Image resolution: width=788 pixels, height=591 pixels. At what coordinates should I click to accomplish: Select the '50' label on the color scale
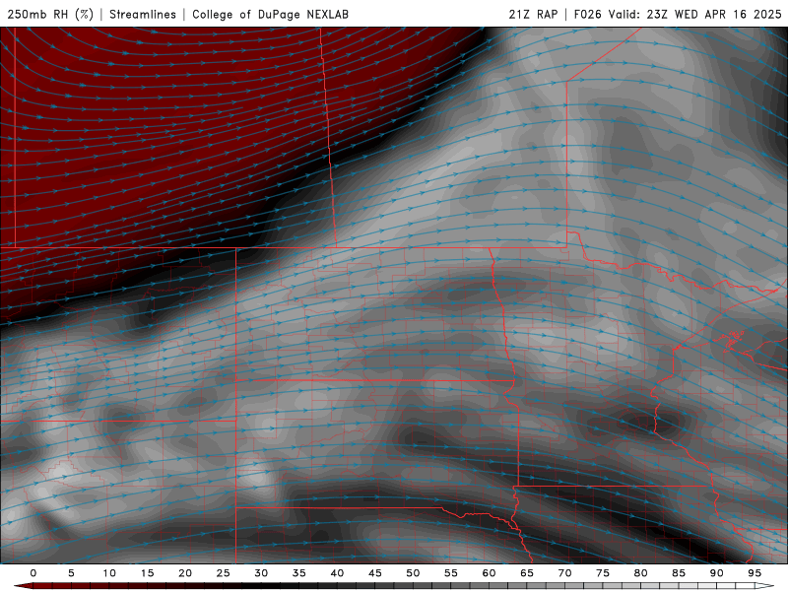413,573
